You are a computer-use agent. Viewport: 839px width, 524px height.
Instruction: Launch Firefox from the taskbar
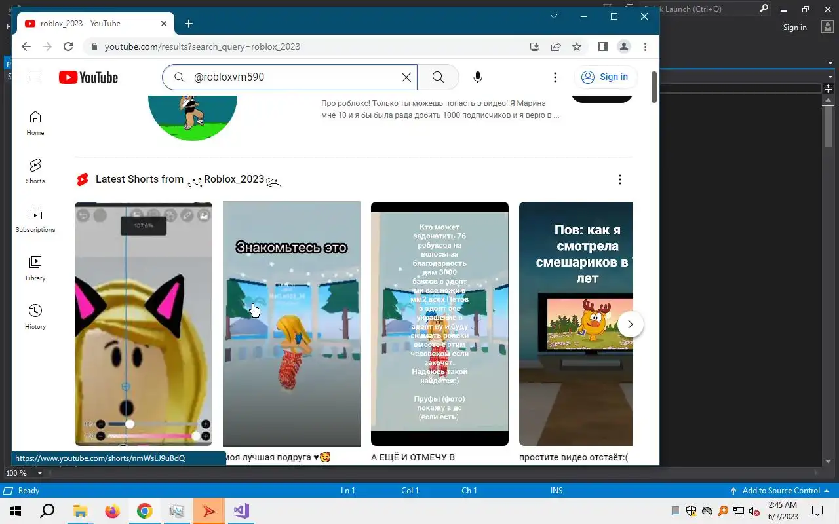[112, 511]
